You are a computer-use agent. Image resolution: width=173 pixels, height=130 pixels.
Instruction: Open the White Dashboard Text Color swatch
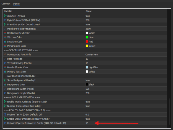coord(87,33)
